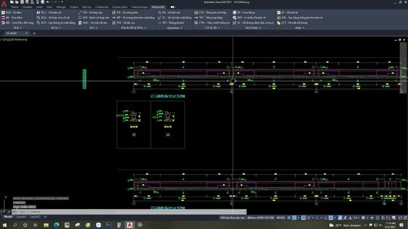Switch to the Insert ribbon tab
The height and width of the screenshot is (229, 408).
40,7
